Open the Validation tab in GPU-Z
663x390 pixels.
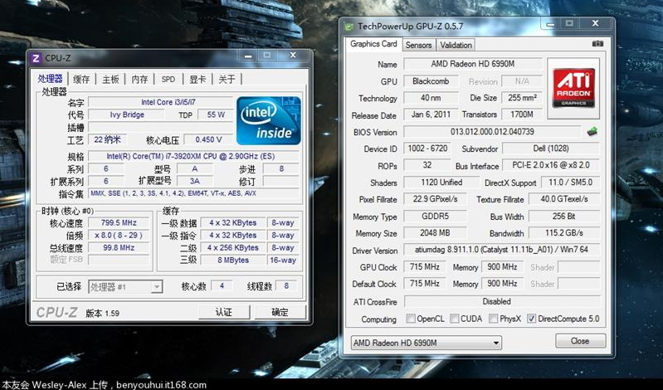(x=456, y=45)
